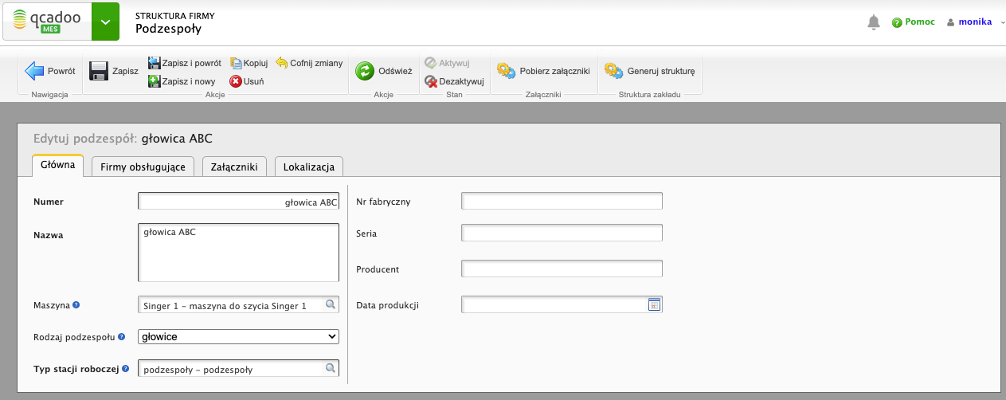Open calendar picker for Data produkcji

pyautogui.click(x=654, y=304)
